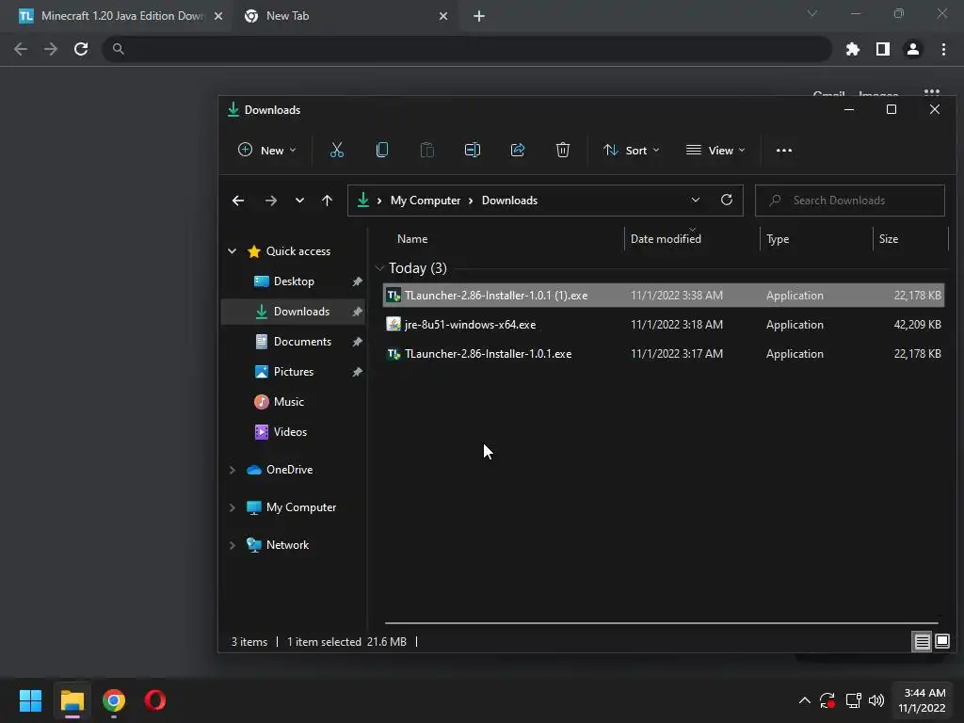Go up one folder level arrow

click(327, 201)
